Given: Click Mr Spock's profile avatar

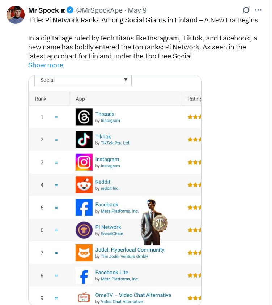Looking at the screenshot, I should [16, 15].
